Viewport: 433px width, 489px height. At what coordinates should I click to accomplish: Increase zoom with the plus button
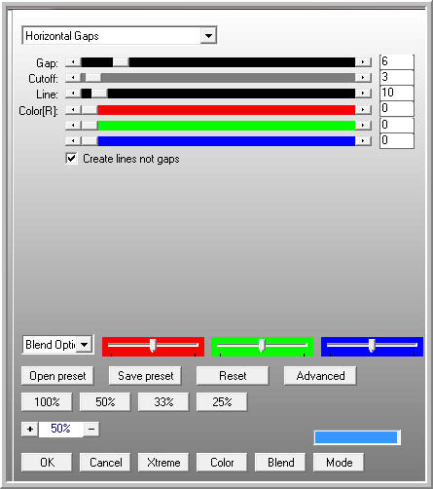[x=30, y=430]
